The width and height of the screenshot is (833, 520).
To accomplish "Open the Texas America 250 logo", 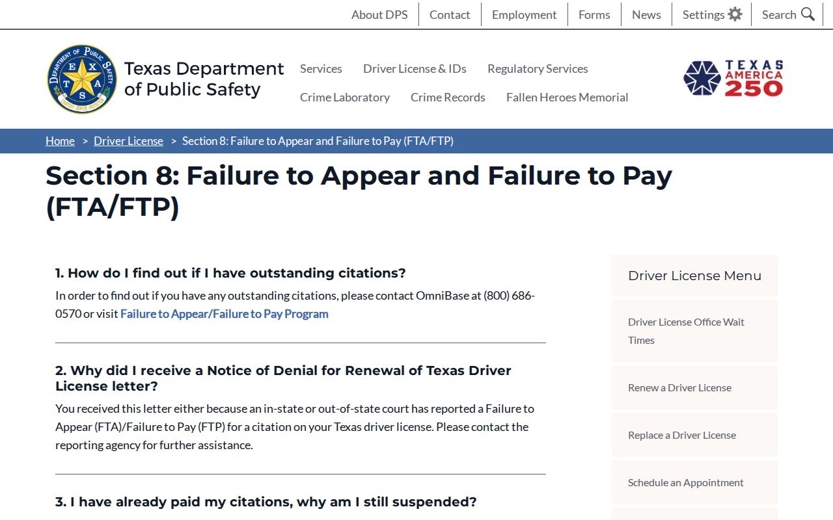I will 733,79.
